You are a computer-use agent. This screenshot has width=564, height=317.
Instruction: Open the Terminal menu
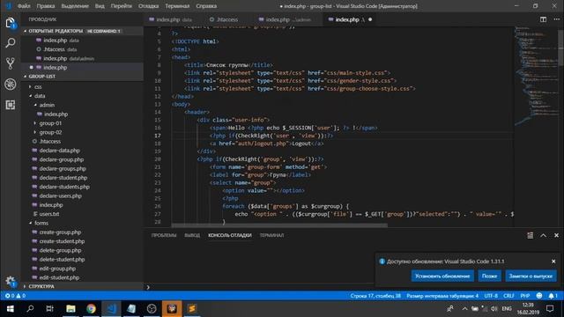(x=177, y=6)
